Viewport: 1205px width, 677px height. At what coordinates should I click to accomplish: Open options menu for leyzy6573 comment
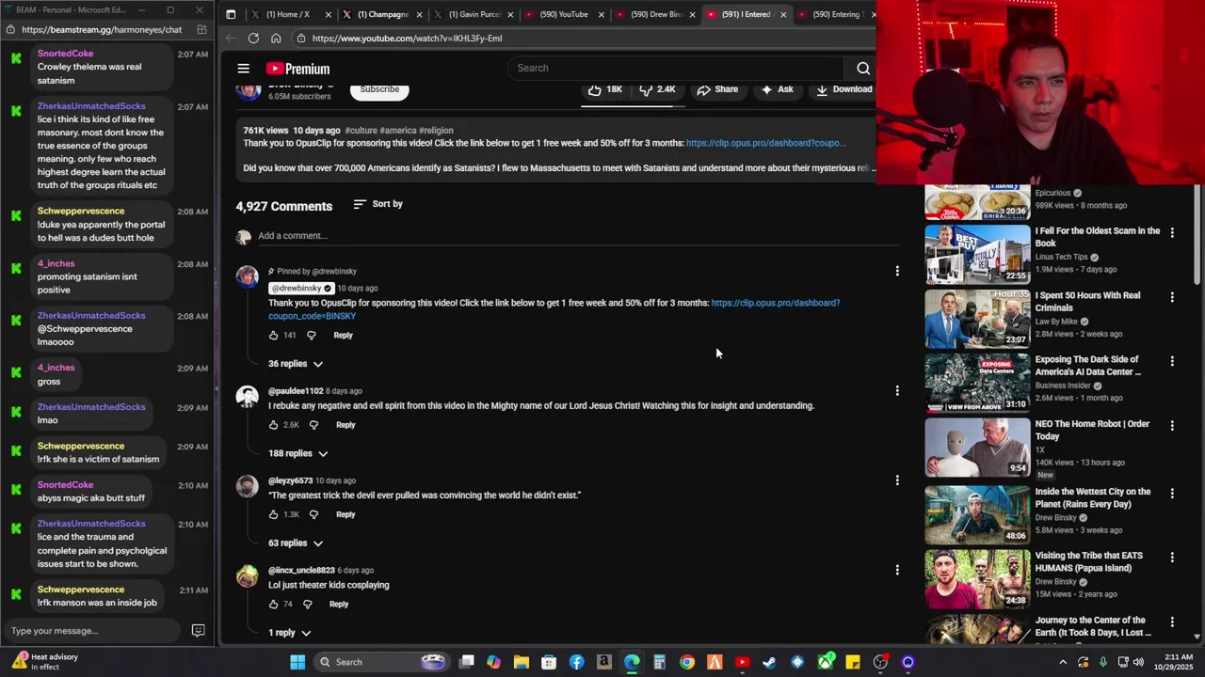tap(897, 480)
